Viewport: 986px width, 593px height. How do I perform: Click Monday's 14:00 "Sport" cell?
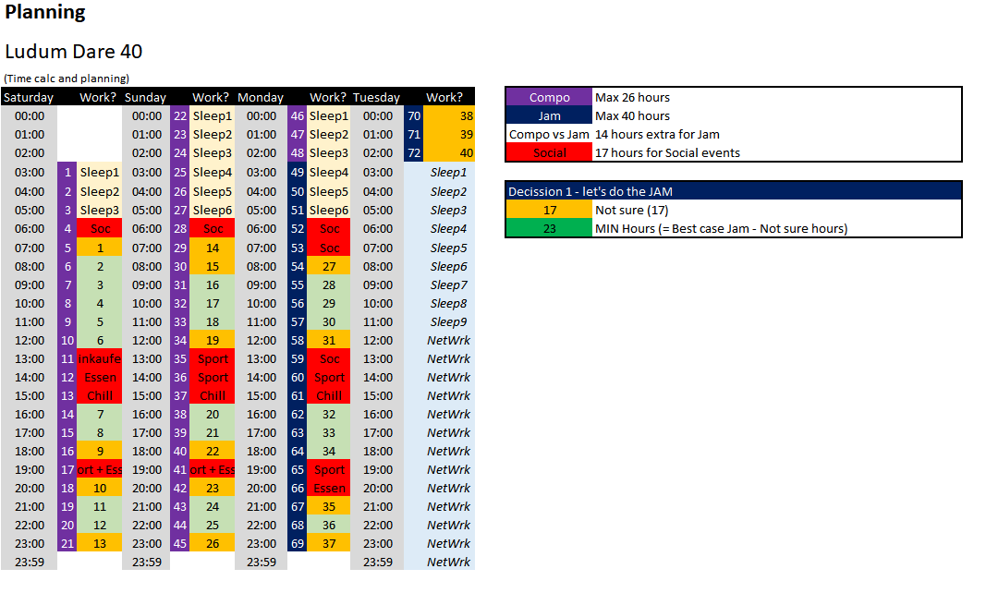329,377
